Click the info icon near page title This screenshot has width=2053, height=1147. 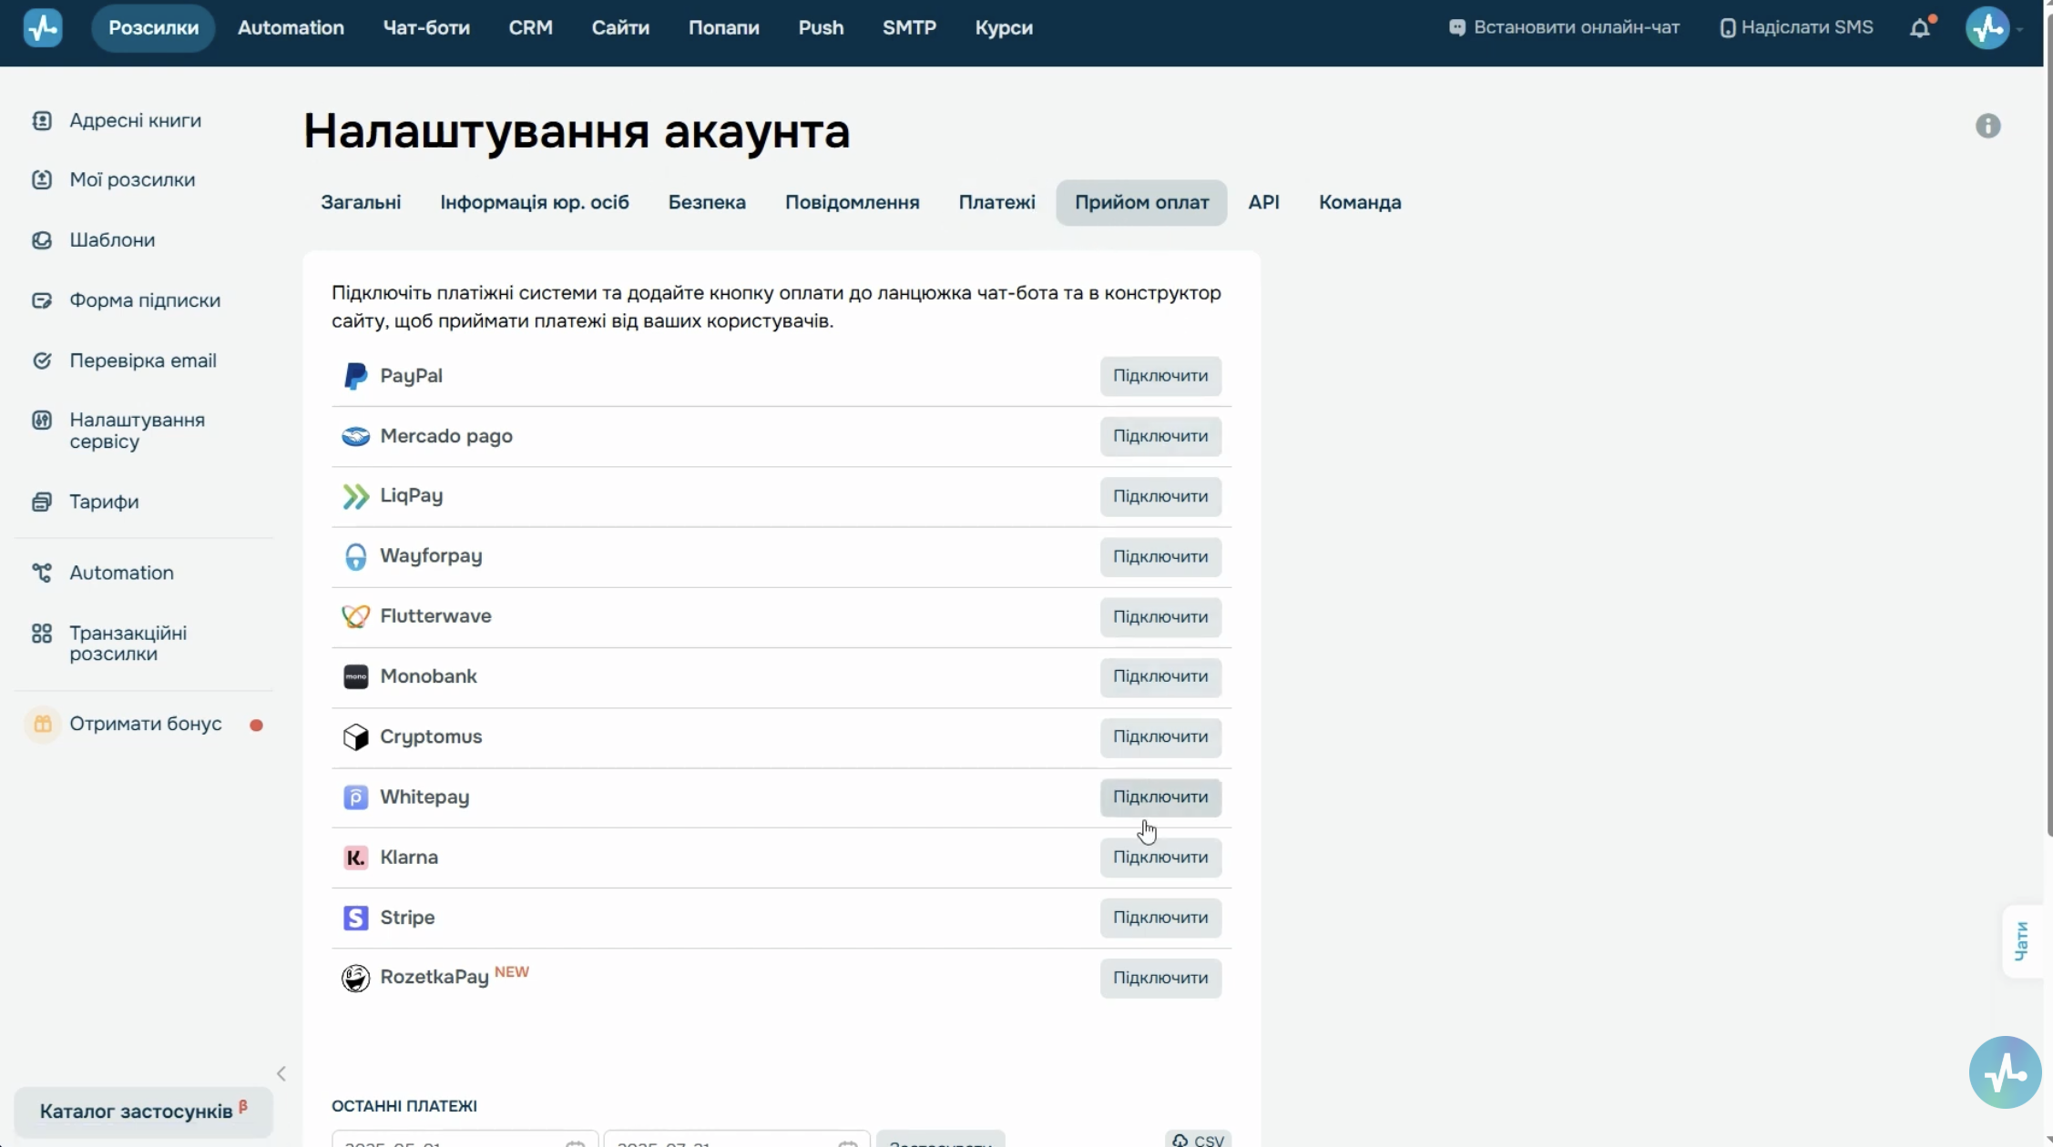(x=1988, y=126)
